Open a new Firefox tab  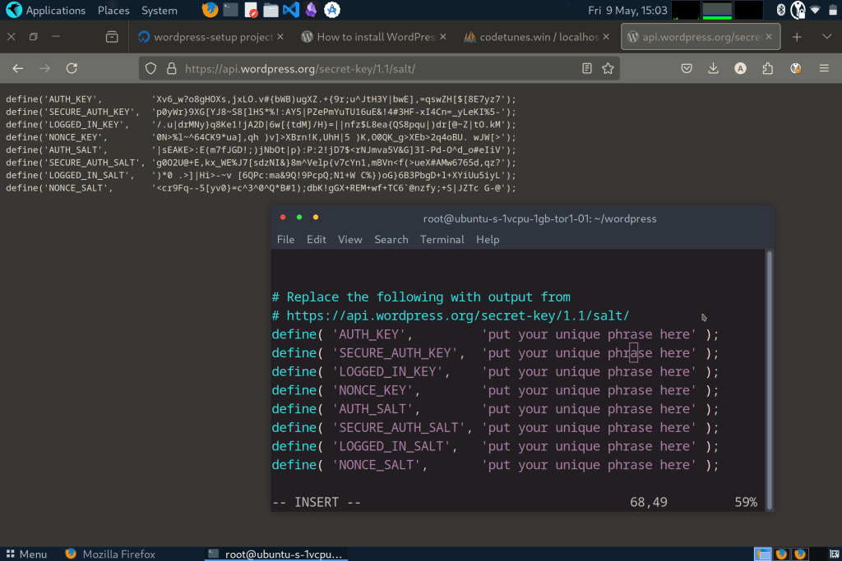point(797,36)
